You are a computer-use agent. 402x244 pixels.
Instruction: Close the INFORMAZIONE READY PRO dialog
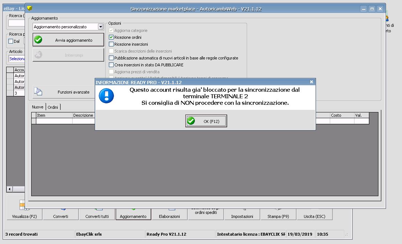[312, 82]
